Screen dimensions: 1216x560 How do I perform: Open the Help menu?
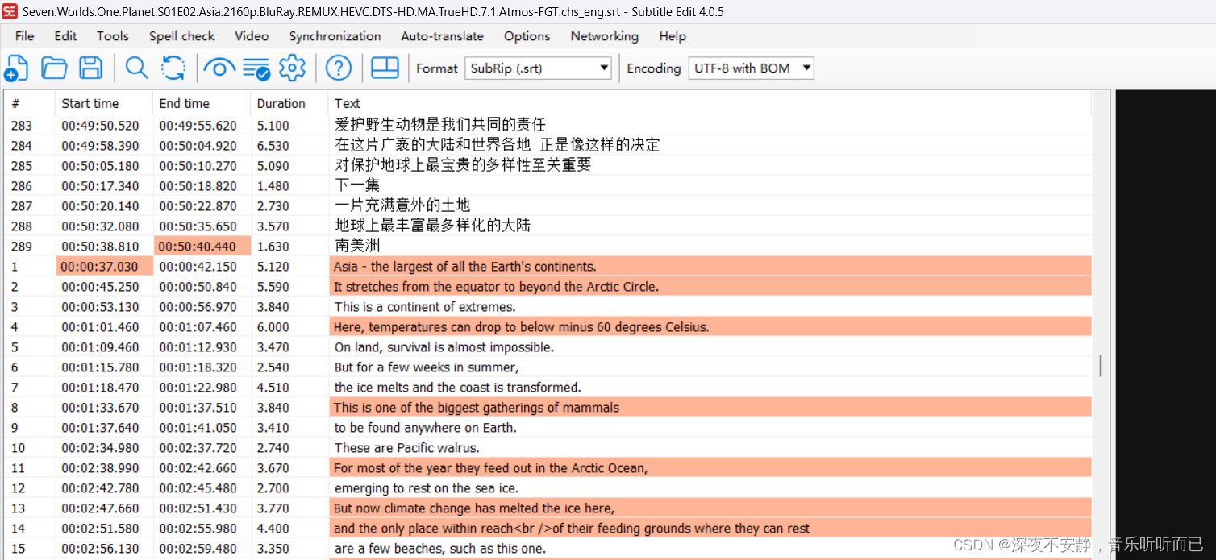673,36
